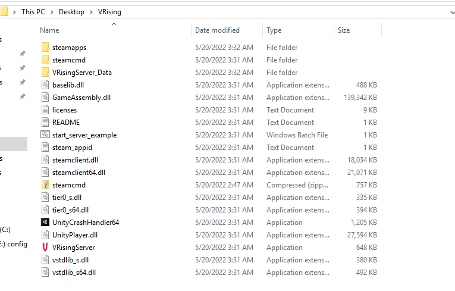The height and width of the screenshot is (291, 455).
Task: Click the tier0_s64.dll file icon
Action: (x=45, y=209)
